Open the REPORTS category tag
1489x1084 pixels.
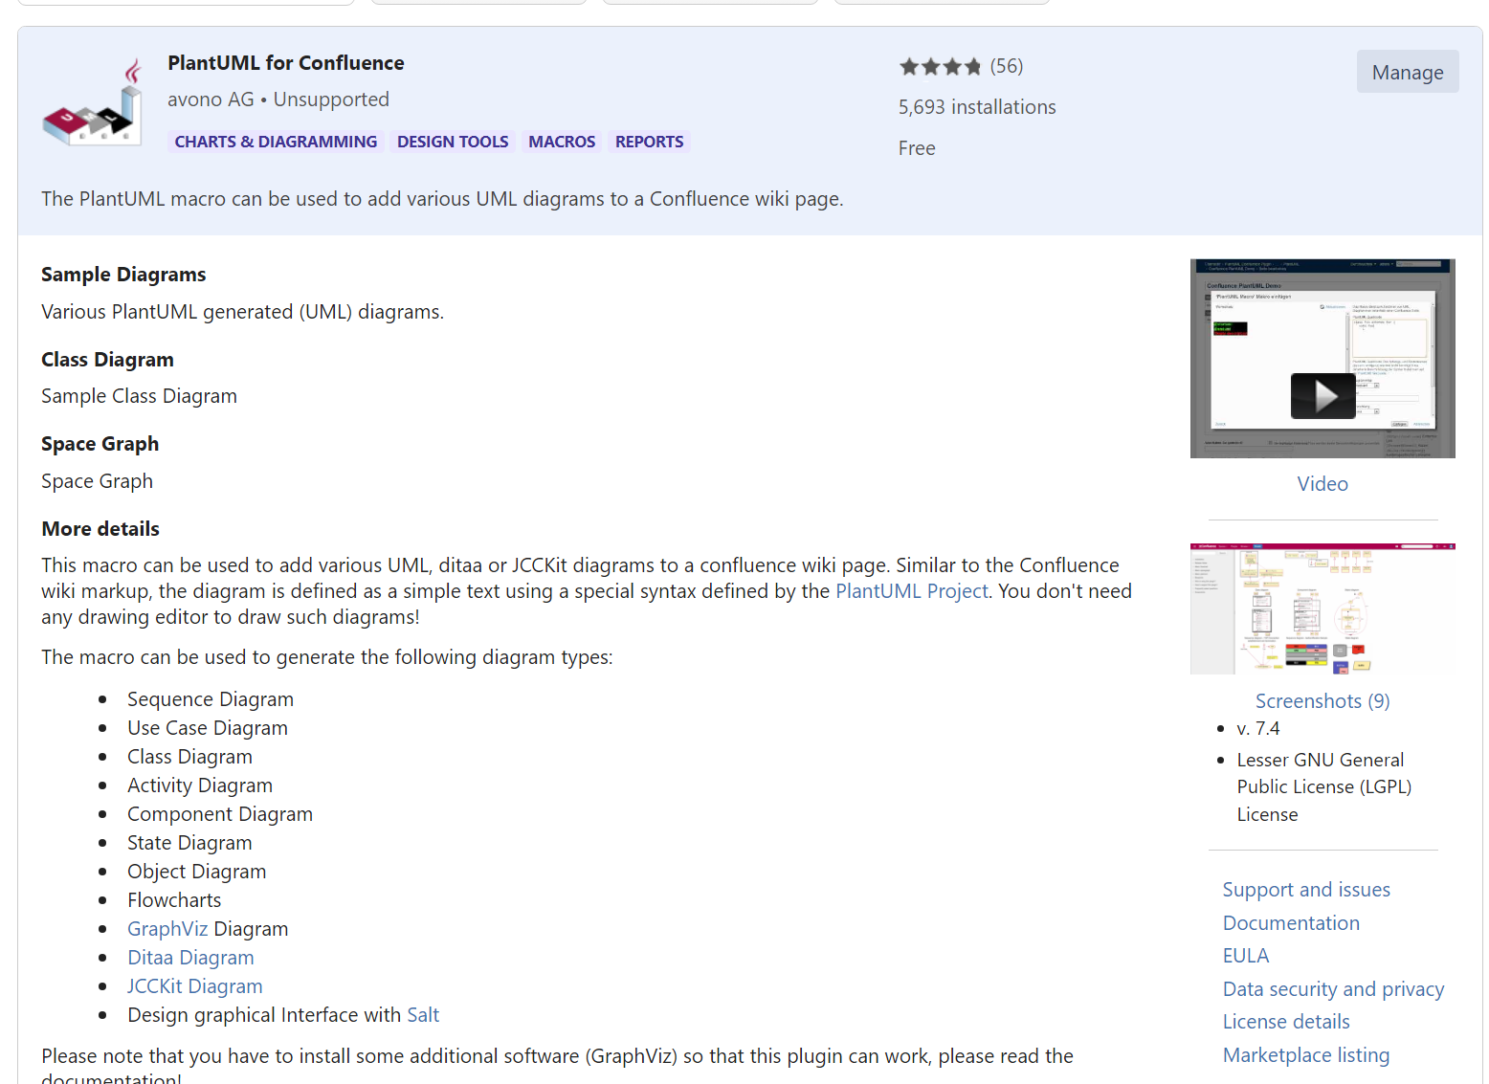[649, 142]
